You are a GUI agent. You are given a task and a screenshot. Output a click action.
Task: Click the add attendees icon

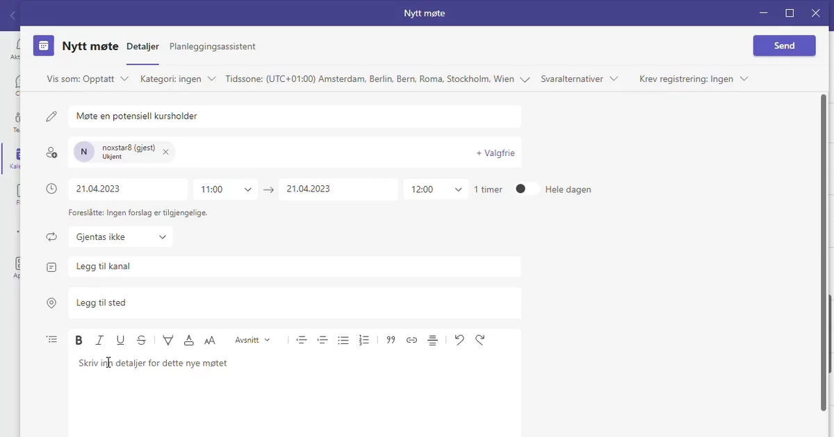tap(51, 153)
